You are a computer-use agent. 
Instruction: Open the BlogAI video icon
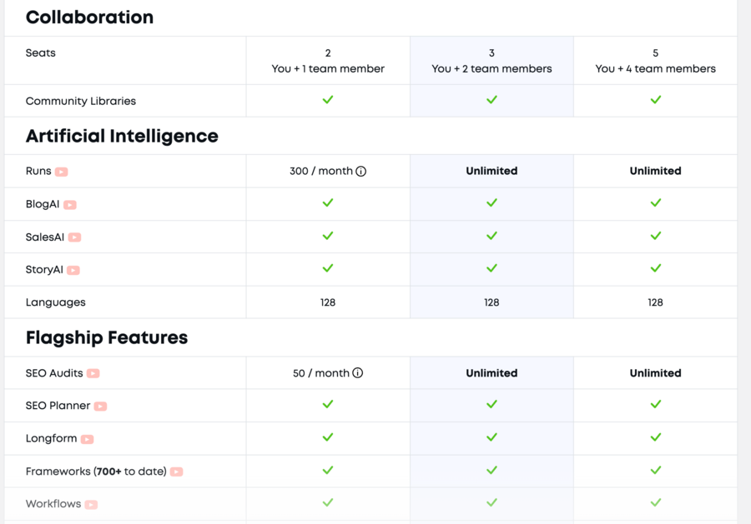tap(69, 204)
